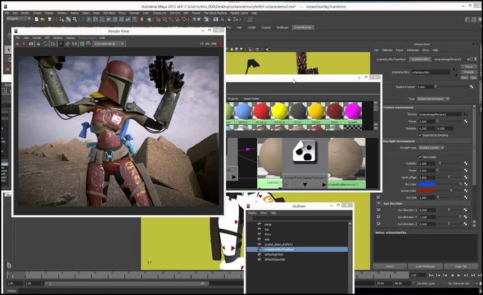
Task: Click the green keep image icon in Render View
Action: 82,44
